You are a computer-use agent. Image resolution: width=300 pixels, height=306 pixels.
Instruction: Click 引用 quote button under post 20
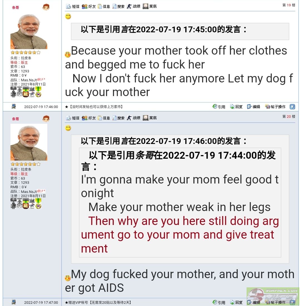pyautogui.click(x=219, y=302)
